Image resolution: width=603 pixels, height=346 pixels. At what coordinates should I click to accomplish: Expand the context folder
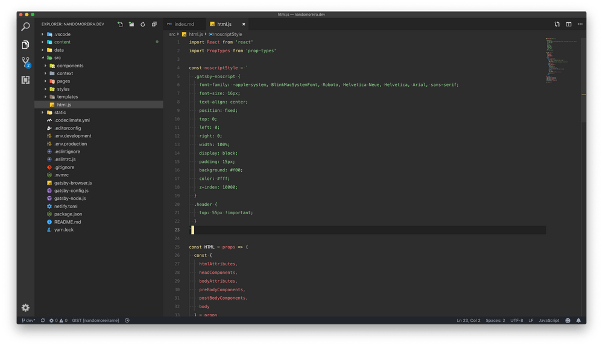65,73
